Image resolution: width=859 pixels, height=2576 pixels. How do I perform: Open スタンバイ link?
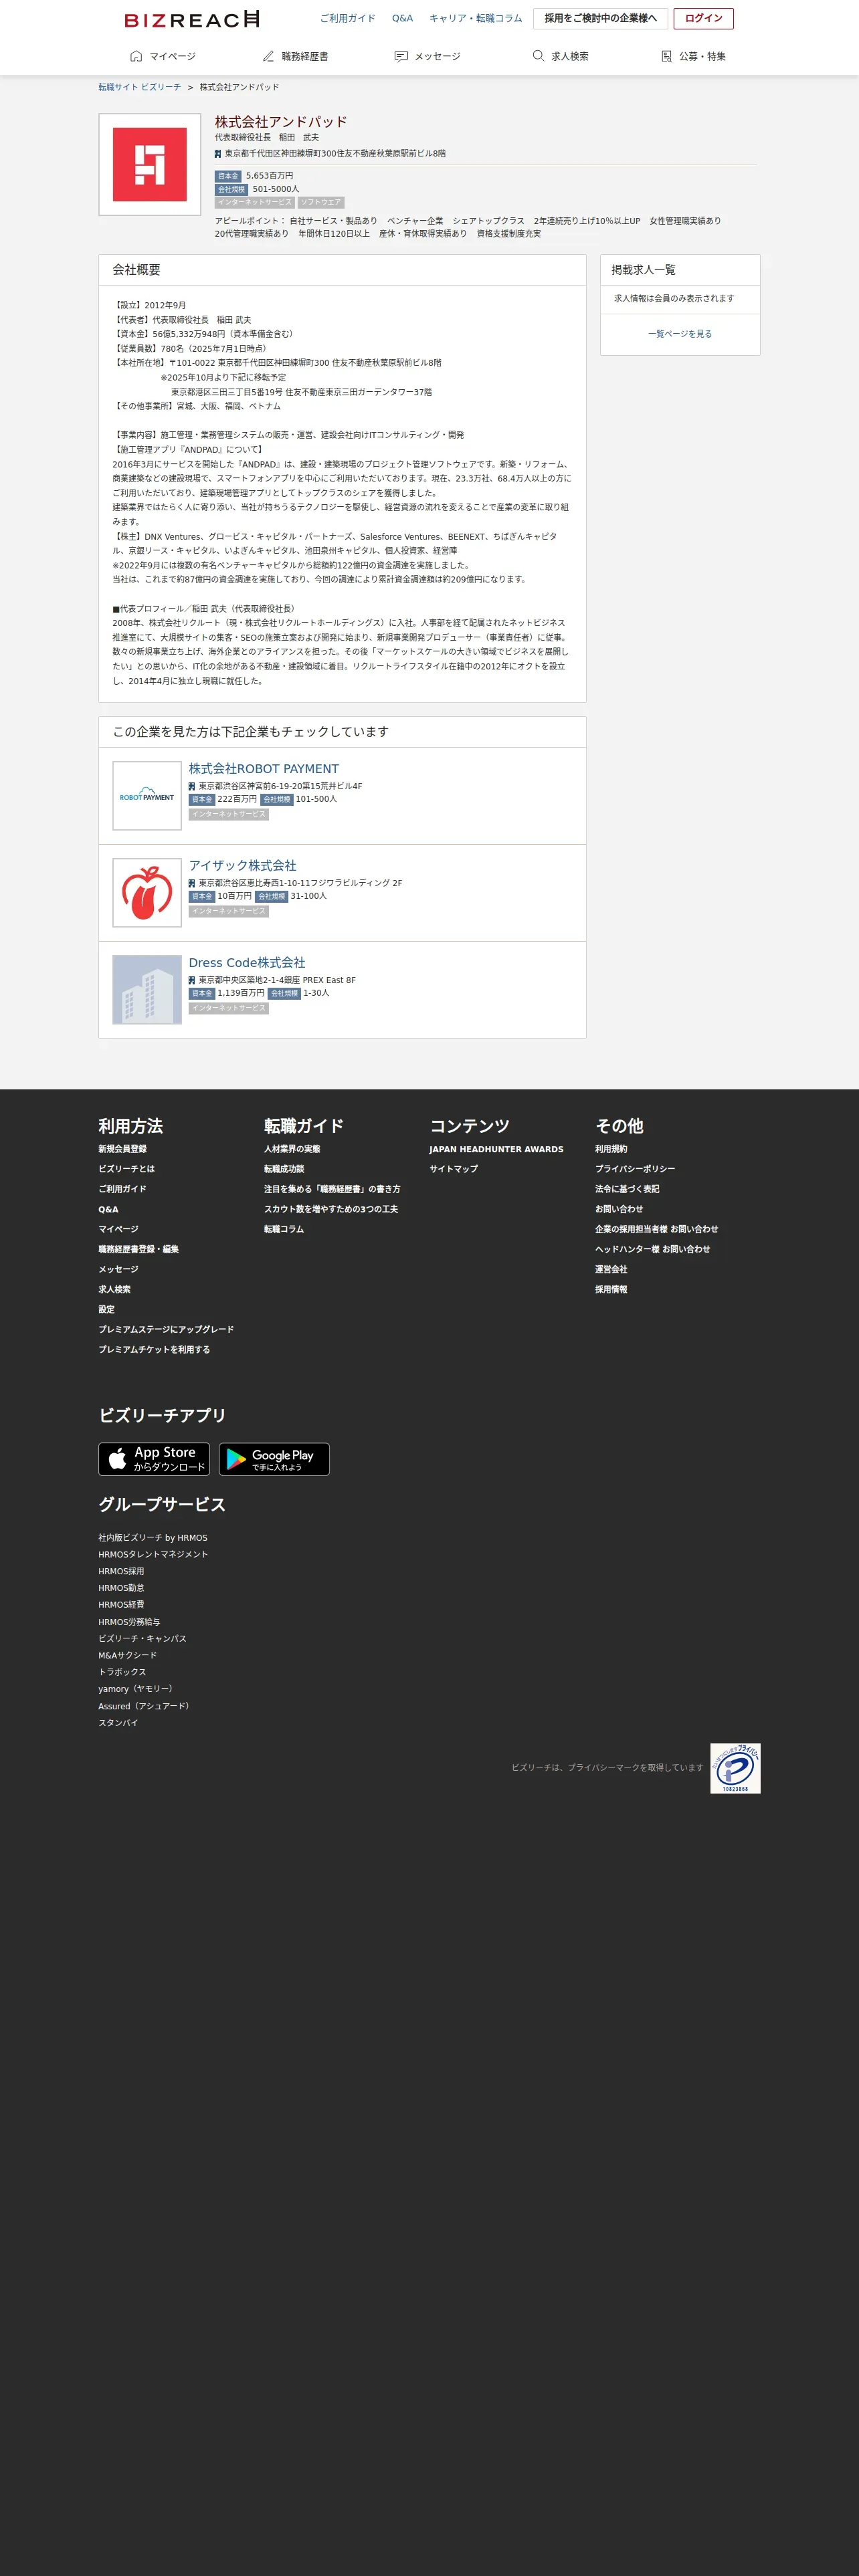coord(118,1723)
